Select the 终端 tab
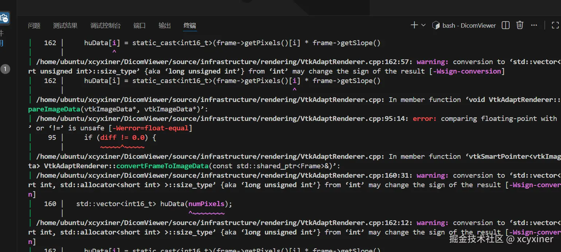Viewport: 561px width, 252px height. coord(190,25)
